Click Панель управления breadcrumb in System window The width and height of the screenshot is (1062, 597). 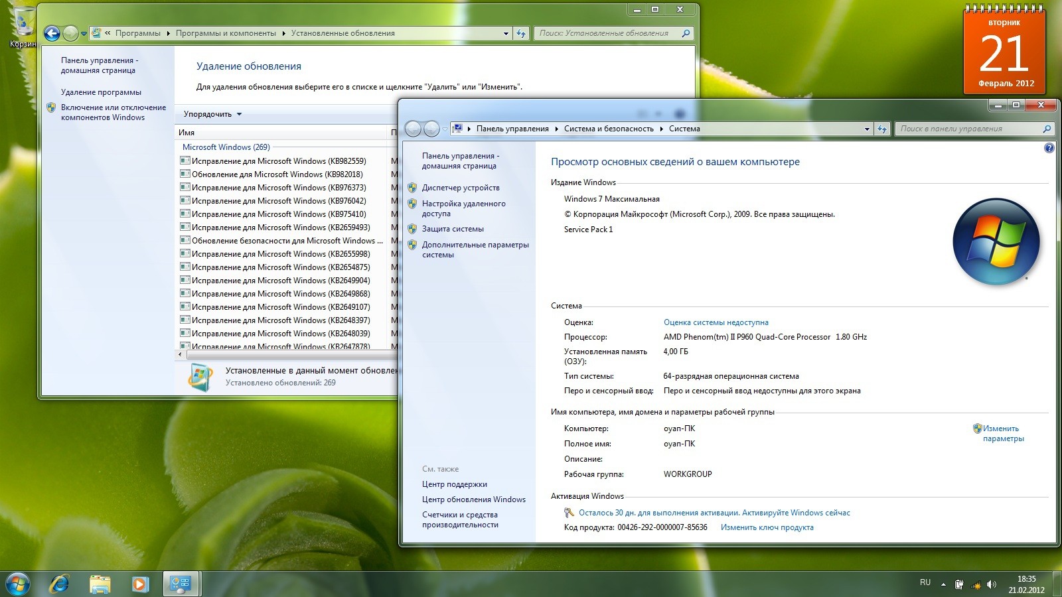(x=512, y=129)
